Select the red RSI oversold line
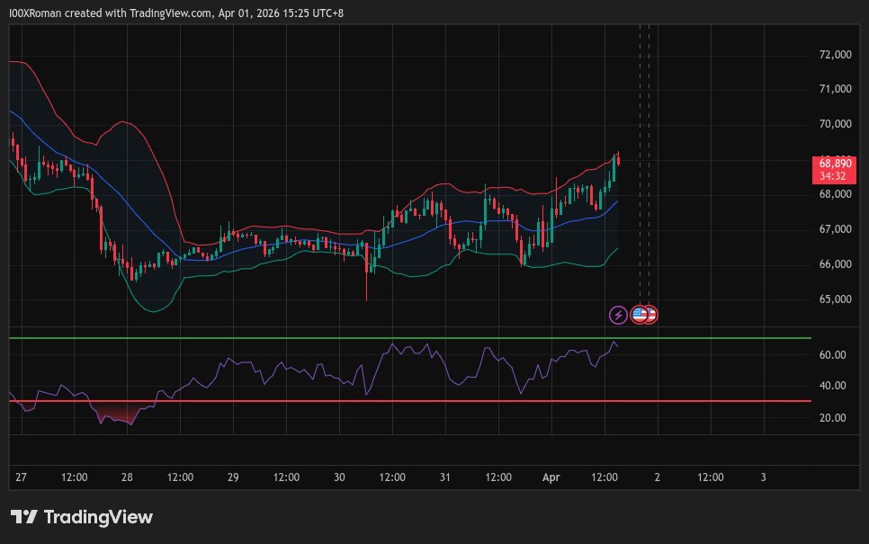Image resolution: width=869 pixels, height=544 pixels. pos(405,401)
